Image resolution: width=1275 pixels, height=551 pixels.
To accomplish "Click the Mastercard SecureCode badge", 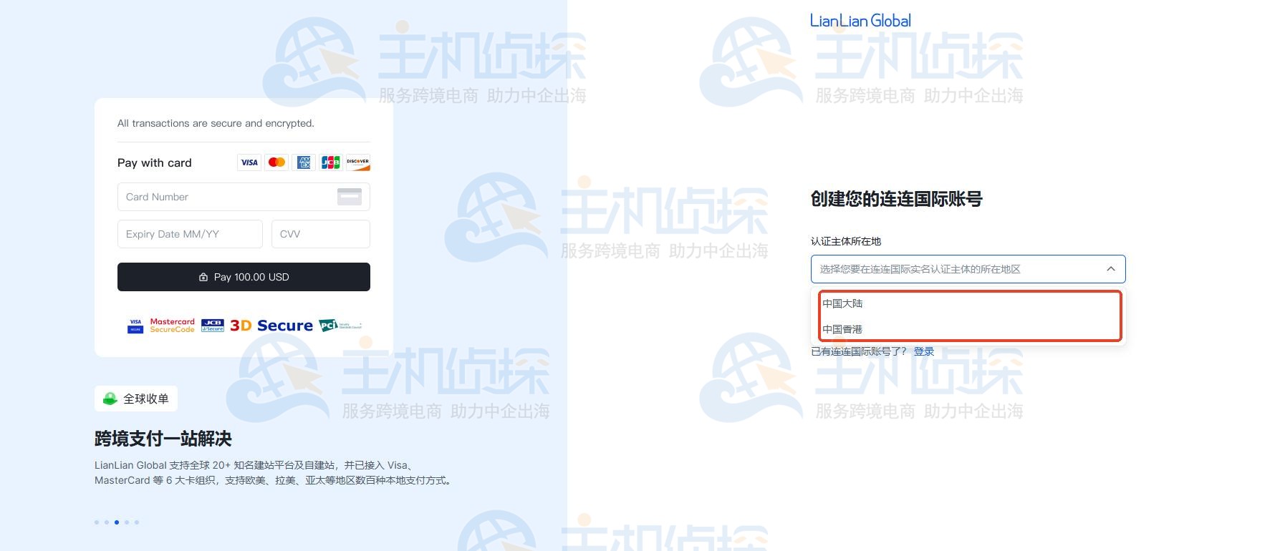I will click(x=172, y=326).
